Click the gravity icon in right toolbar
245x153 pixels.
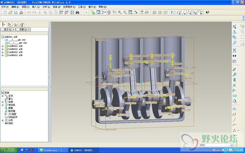[x=234, y=69]
